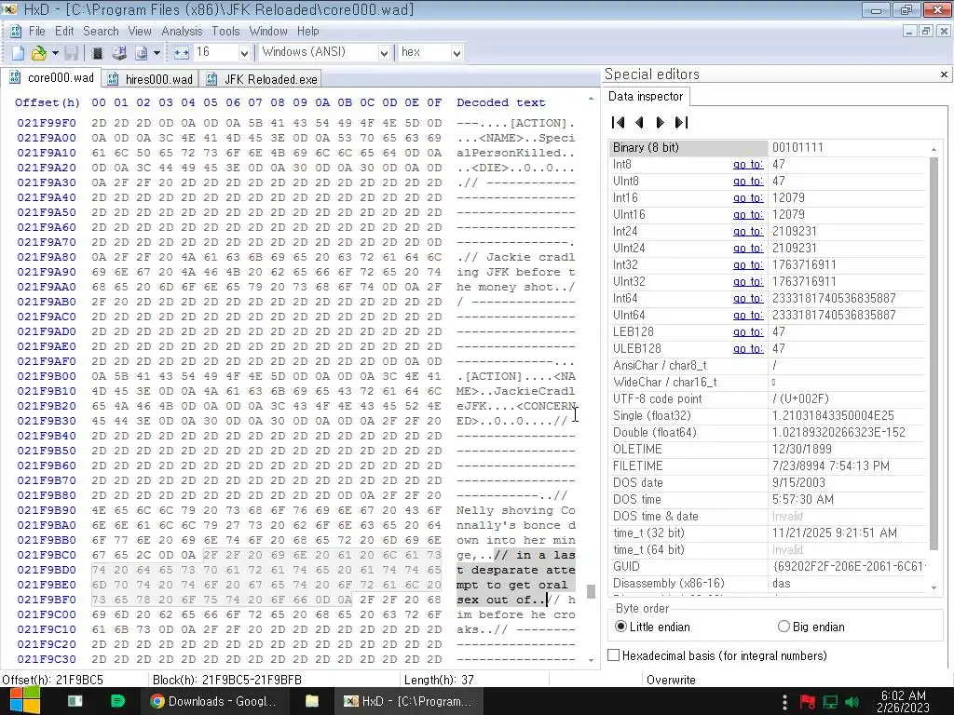Click decoded text 'Nelly shoving Co'
Image resolution: width=954 pixels, height=715 pixels.
point(515,510)
